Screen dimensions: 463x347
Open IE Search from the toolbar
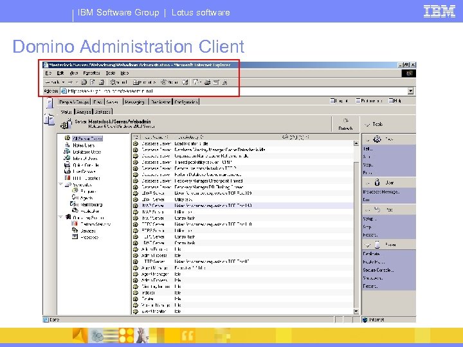coord(118,82)
